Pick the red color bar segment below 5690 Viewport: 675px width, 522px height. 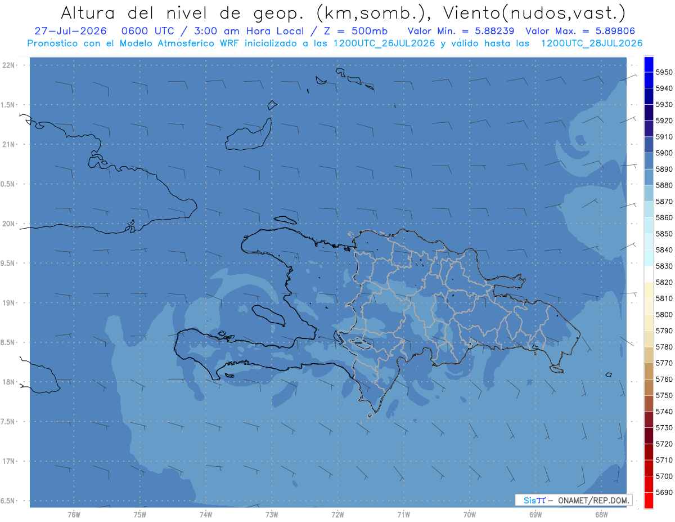[649, 500]
